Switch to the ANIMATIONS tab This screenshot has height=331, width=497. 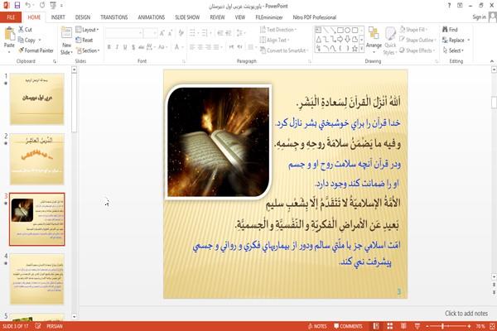click(152, 17)
